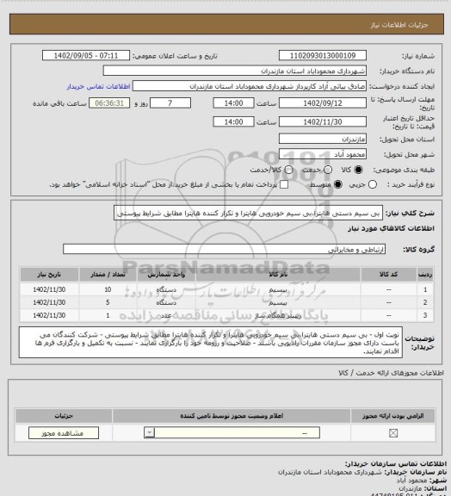Click the price validity date 1402/11/30 field
Image resolution: width=451 pixels, height=496 pixels.
click(323, 121)
